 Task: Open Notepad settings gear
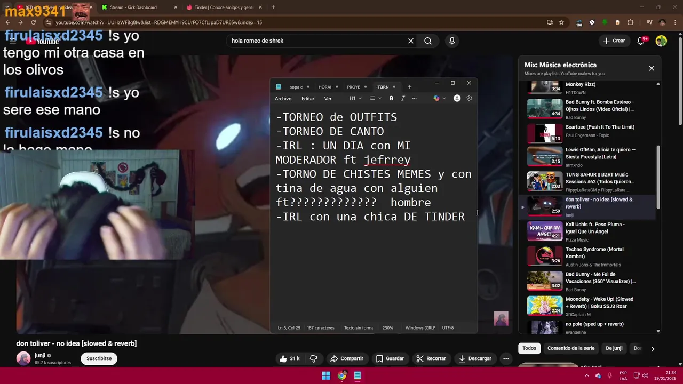point(469,98)
